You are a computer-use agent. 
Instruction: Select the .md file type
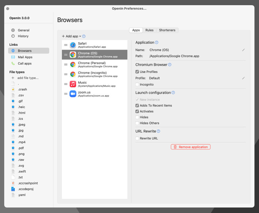coord(21,136)
